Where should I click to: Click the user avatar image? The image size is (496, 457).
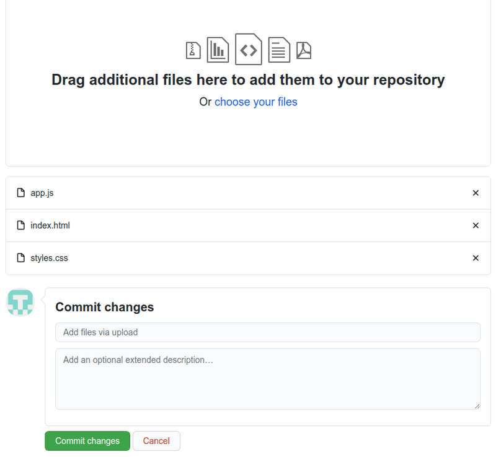click(x=20, y=302)
